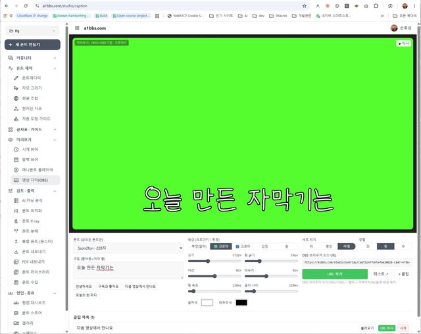The image size is (421, 334).
Task: Open the 테두리색 black color swatch
Action: pyautogui.click(x=241, y=302)
